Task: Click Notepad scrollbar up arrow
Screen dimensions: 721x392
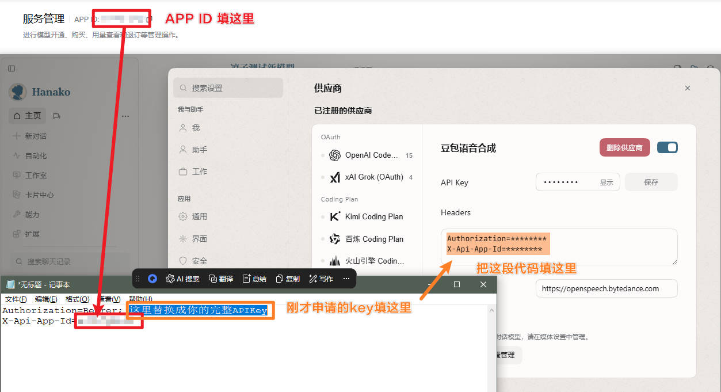Action: 491,310
